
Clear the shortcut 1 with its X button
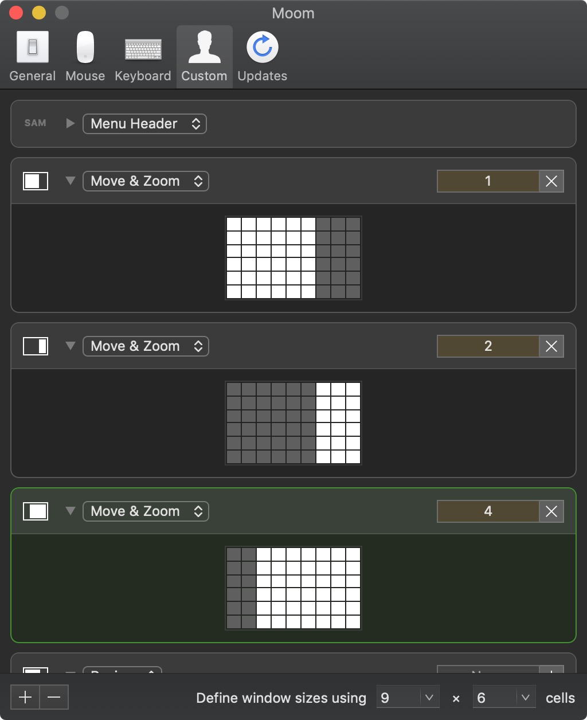pyautogui.click(x=551, y=181)
